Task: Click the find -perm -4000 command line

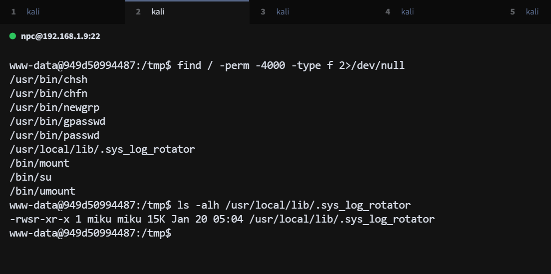Action: click(290, 65)
